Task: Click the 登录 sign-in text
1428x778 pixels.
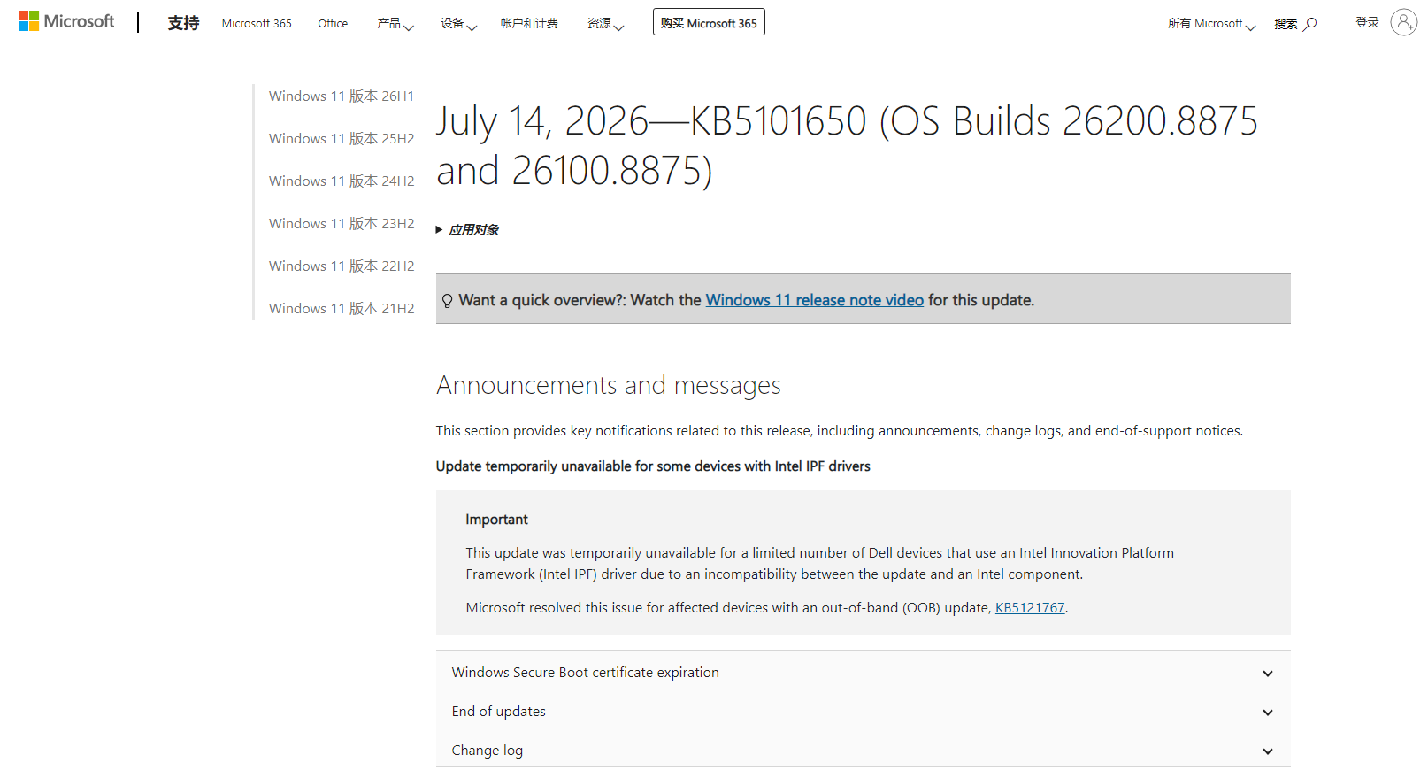Action: click(x=1367, y=22)
